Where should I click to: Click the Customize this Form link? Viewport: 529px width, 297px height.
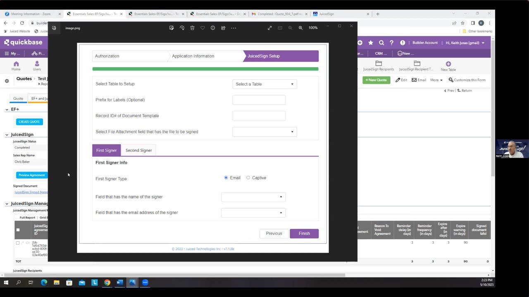(467, 80)
